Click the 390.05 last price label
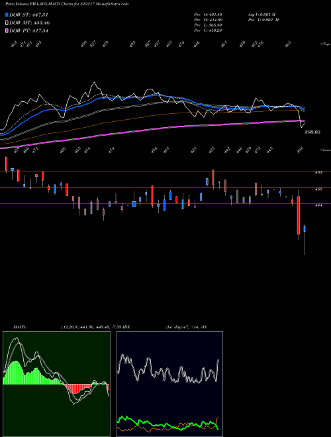Image resolution: width=331 pixels, height=437 pixels. tap(312, 132)
